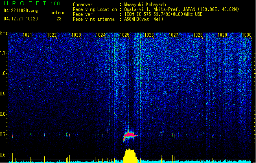
Task: Click time axis marker 1027
Action: click(173, 35)
